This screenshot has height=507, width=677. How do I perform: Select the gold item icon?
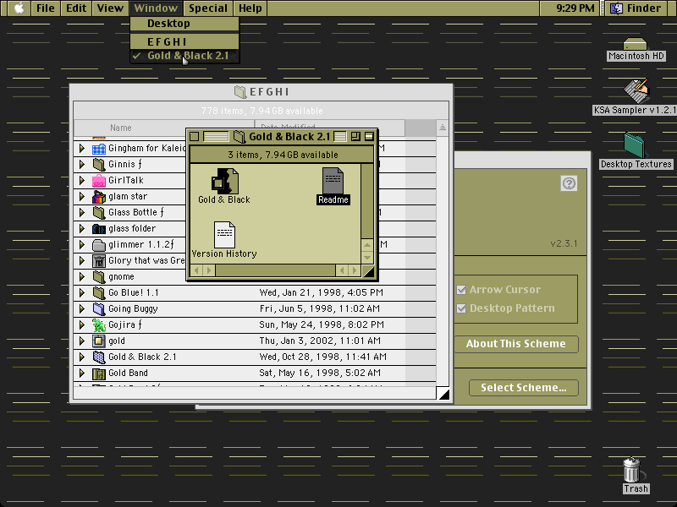coord(99,341)
